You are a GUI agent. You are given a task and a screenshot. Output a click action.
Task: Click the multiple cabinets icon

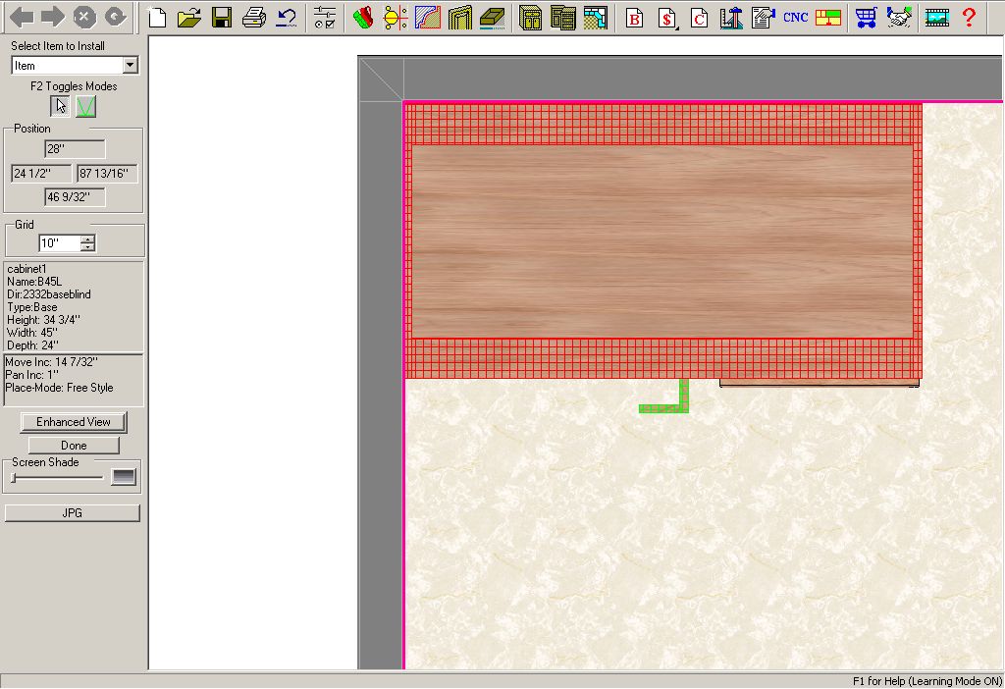562,18
